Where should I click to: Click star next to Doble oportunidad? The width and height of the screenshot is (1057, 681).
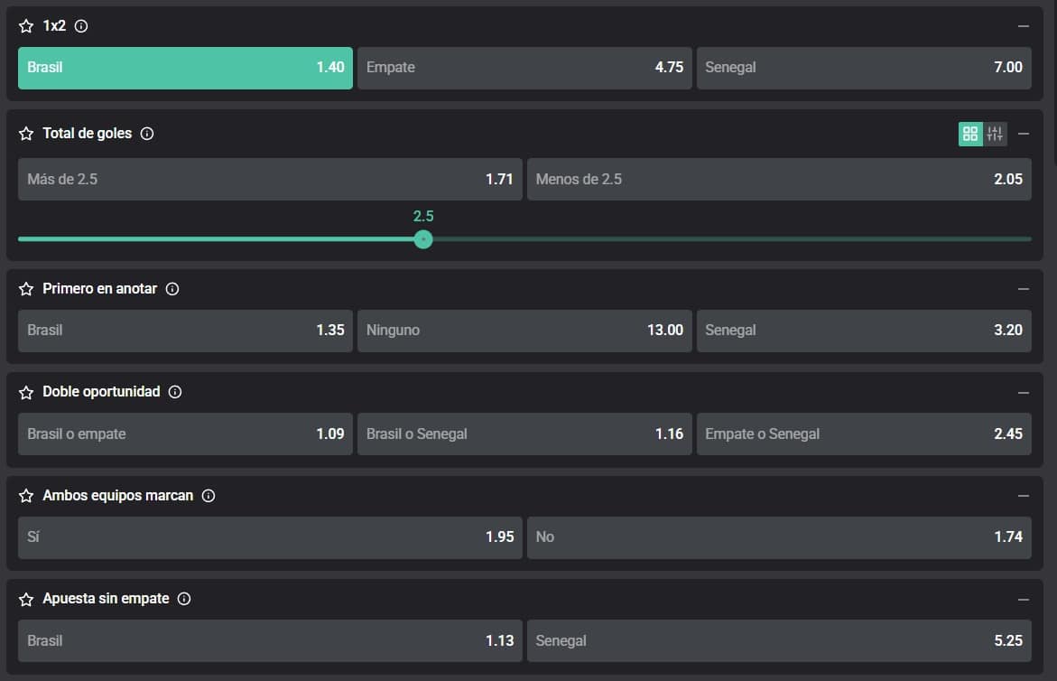26,392
